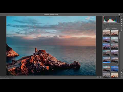
Task: Open Camera Raw preferences gear icon
Action: pyautogui.click(x=119, y=15)
